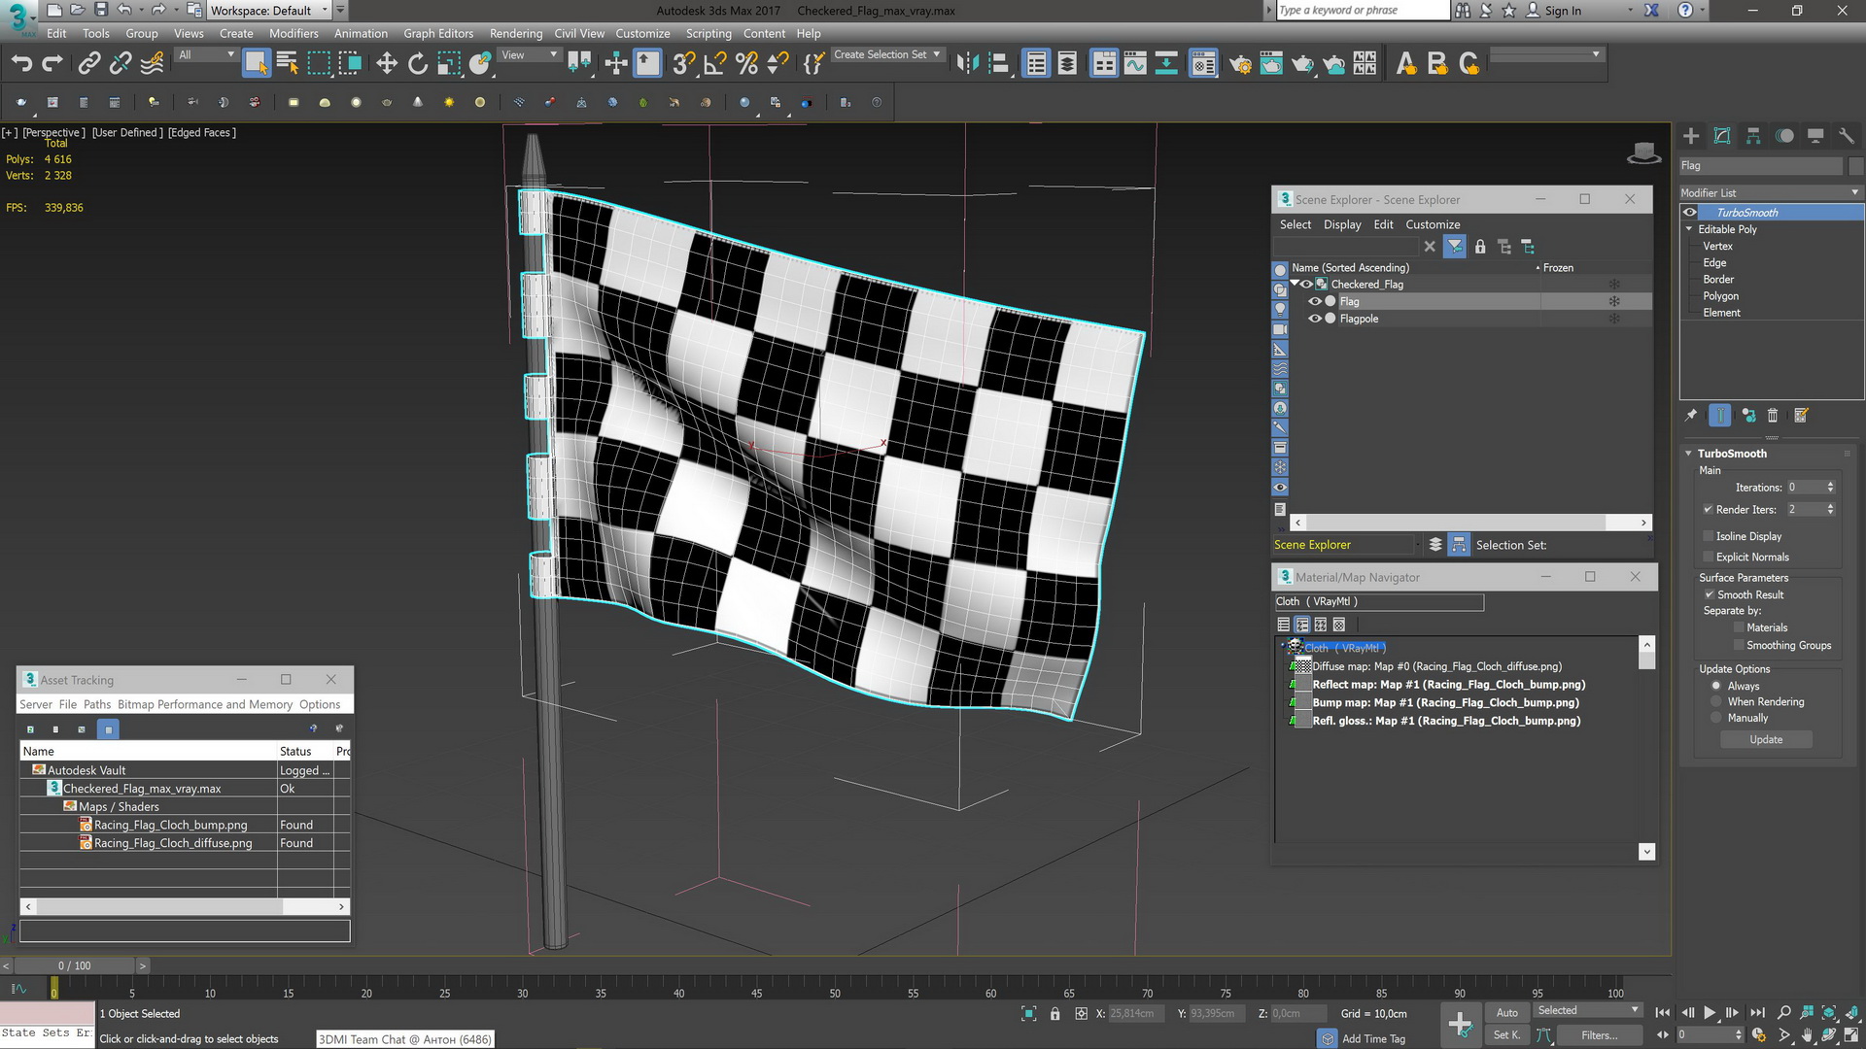Open the View reference coordinate dropdown
Viewport: 1866px width, 1049px height.
click(x=530, y=55)
